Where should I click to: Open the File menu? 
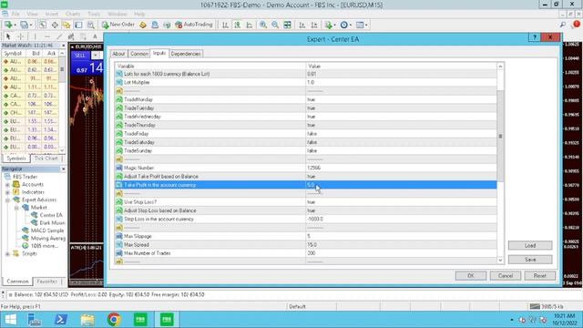pyautogui.click(x=15, y=14)
